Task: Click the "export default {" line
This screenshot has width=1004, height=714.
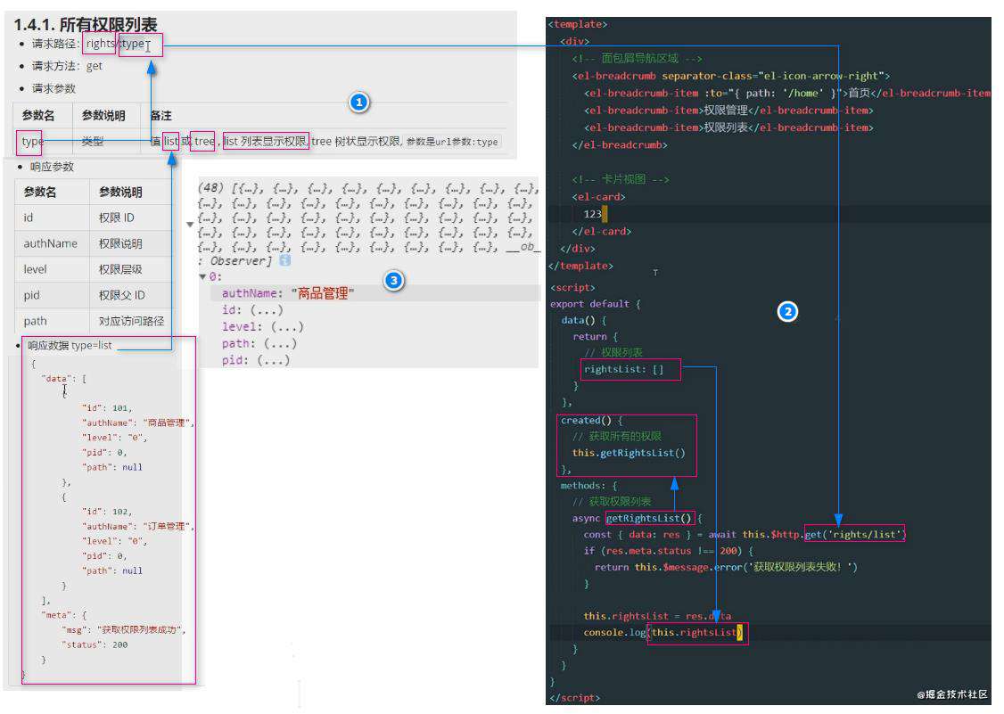Action: pyautogui.click(x=596, y=304)
